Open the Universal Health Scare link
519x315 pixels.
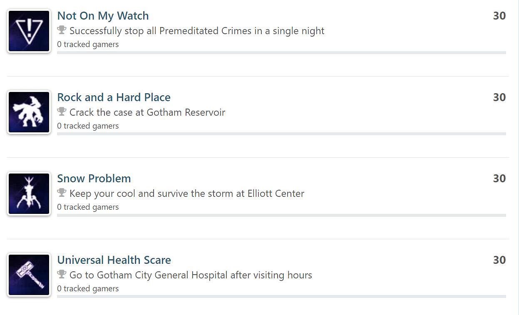pyautogui.click(x=114, y=260)
